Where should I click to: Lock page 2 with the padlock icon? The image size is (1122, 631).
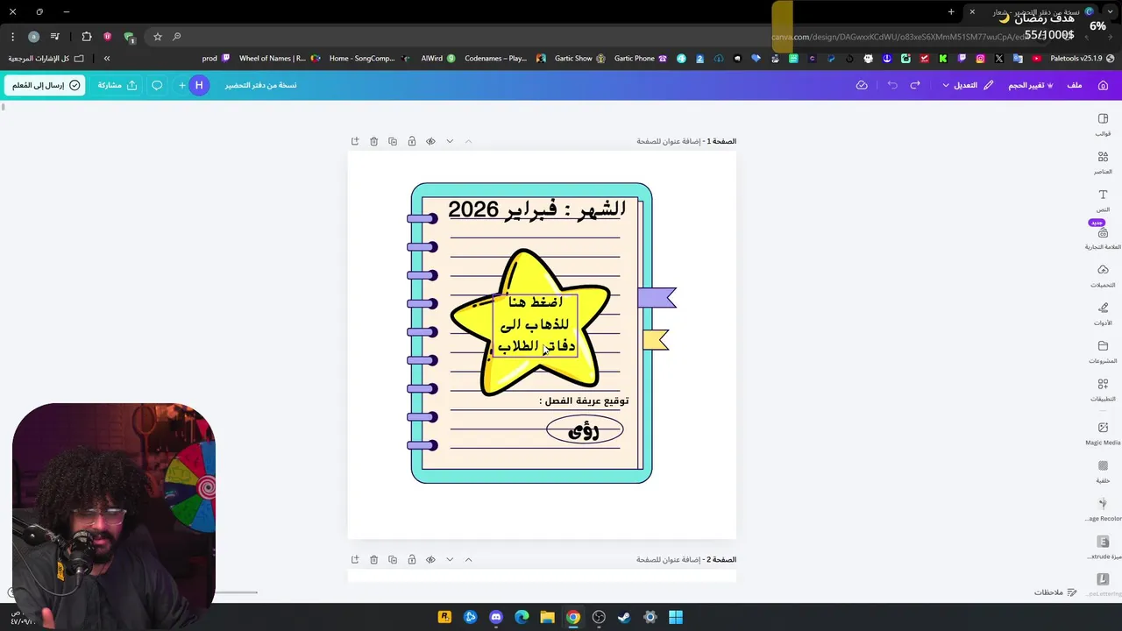(411, 559)
